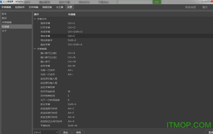Select the 插入多行 row

click(123, 61)
